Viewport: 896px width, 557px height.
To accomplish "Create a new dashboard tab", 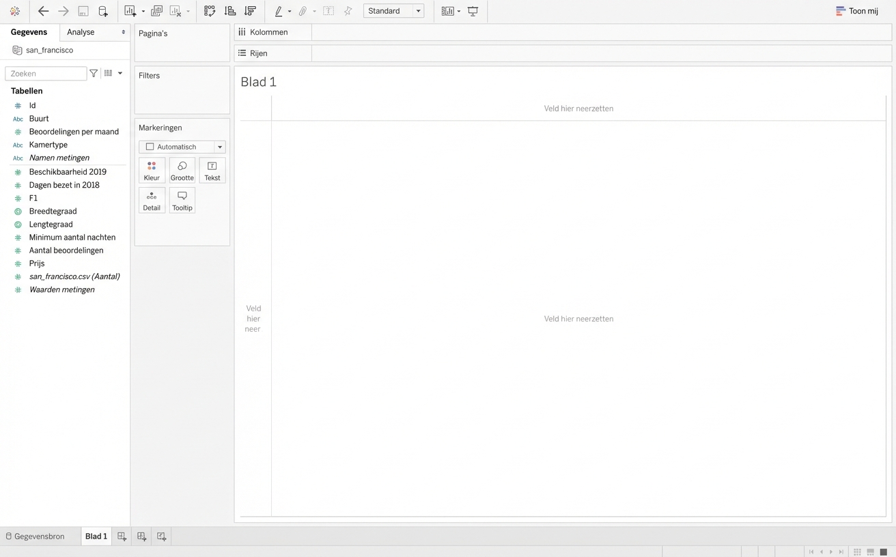I will (141, 537).
